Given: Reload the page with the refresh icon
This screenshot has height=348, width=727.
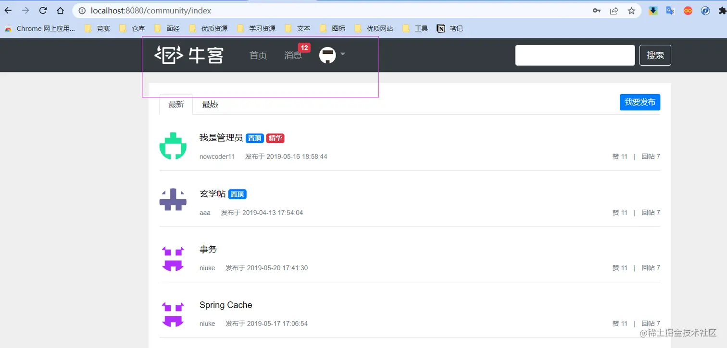Looking at the screenshot, I should click(43, 11).
